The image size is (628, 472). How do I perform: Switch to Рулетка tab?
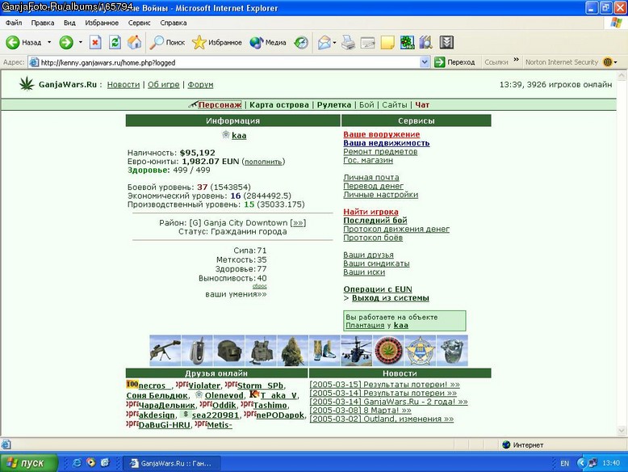point(334,105)
